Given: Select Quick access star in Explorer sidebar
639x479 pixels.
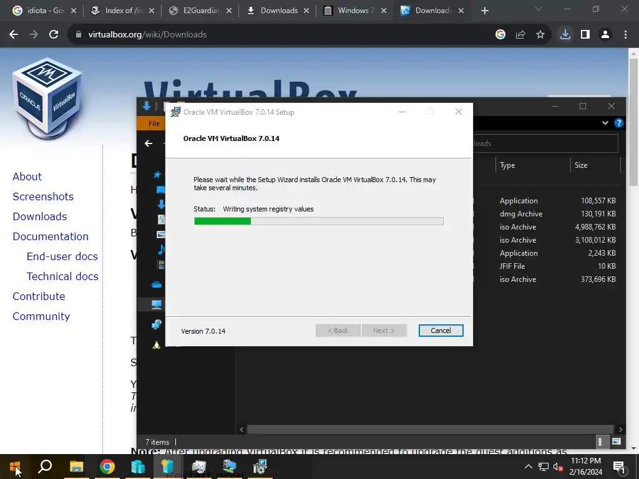Looking at the screenshot, I should 157,175.
